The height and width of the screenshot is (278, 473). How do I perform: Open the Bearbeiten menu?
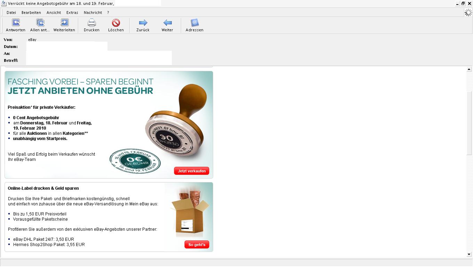(31, 13)
